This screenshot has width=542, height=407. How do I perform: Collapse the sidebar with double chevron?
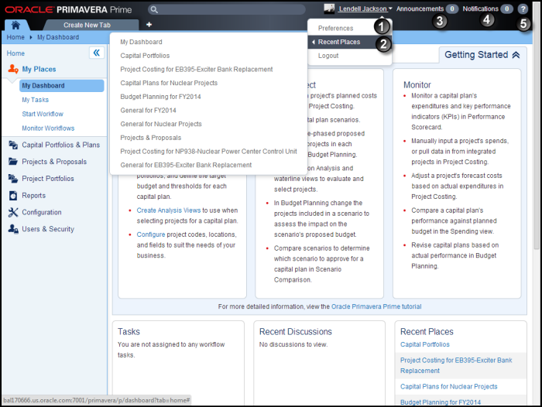[x=97, y=53]
